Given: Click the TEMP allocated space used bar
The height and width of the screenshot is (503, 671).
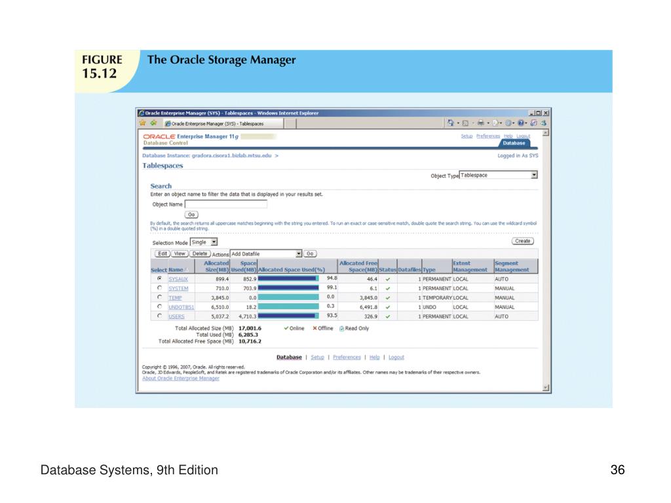Looking at the screenshot, I should click(288, 298).
